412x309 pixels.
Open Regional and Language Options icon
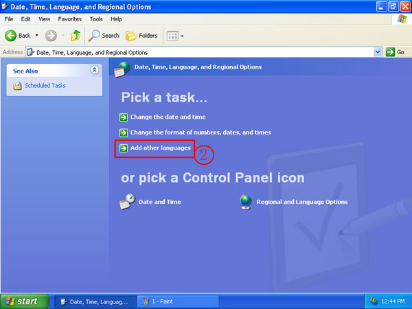246,202
